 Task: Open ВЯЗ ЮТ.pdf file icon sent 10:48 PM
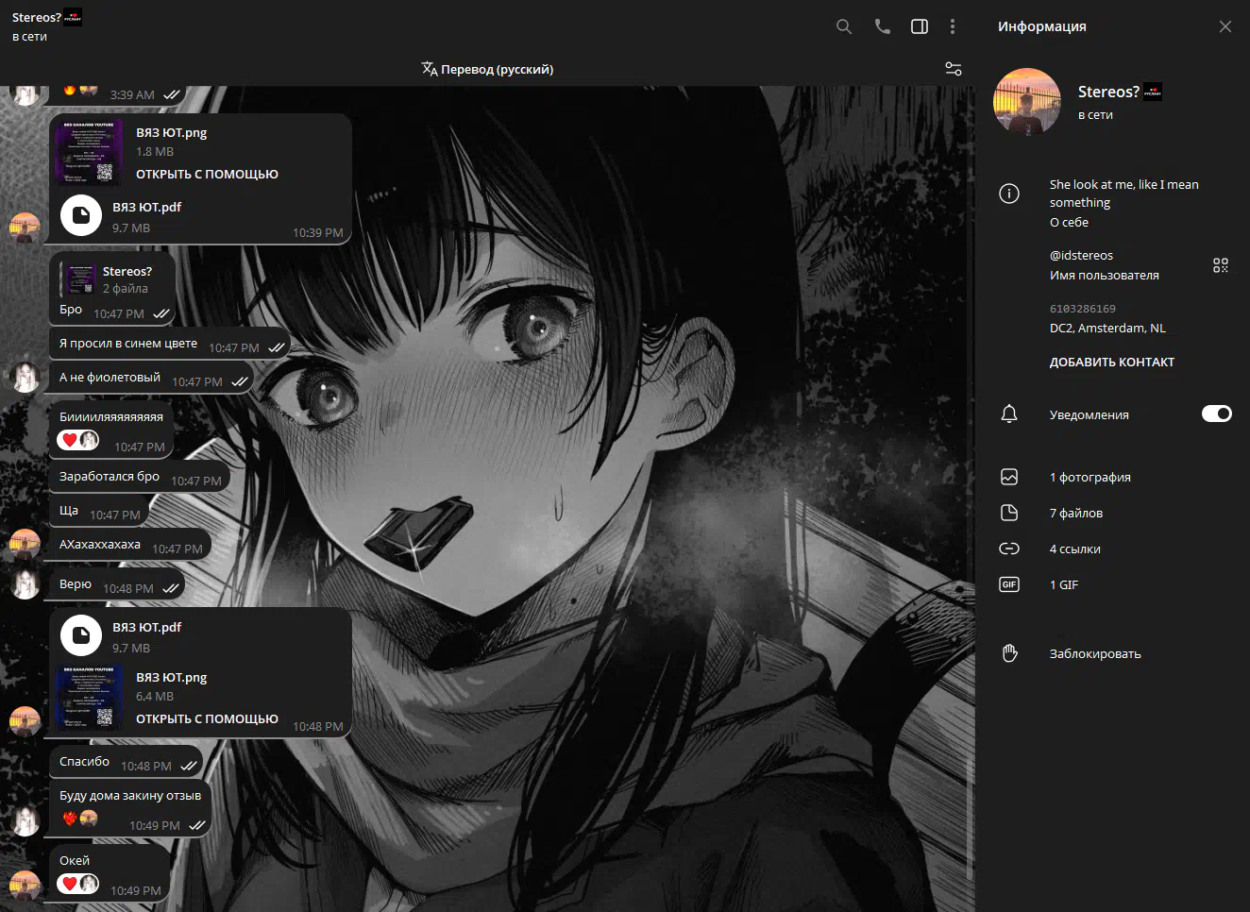81,635
